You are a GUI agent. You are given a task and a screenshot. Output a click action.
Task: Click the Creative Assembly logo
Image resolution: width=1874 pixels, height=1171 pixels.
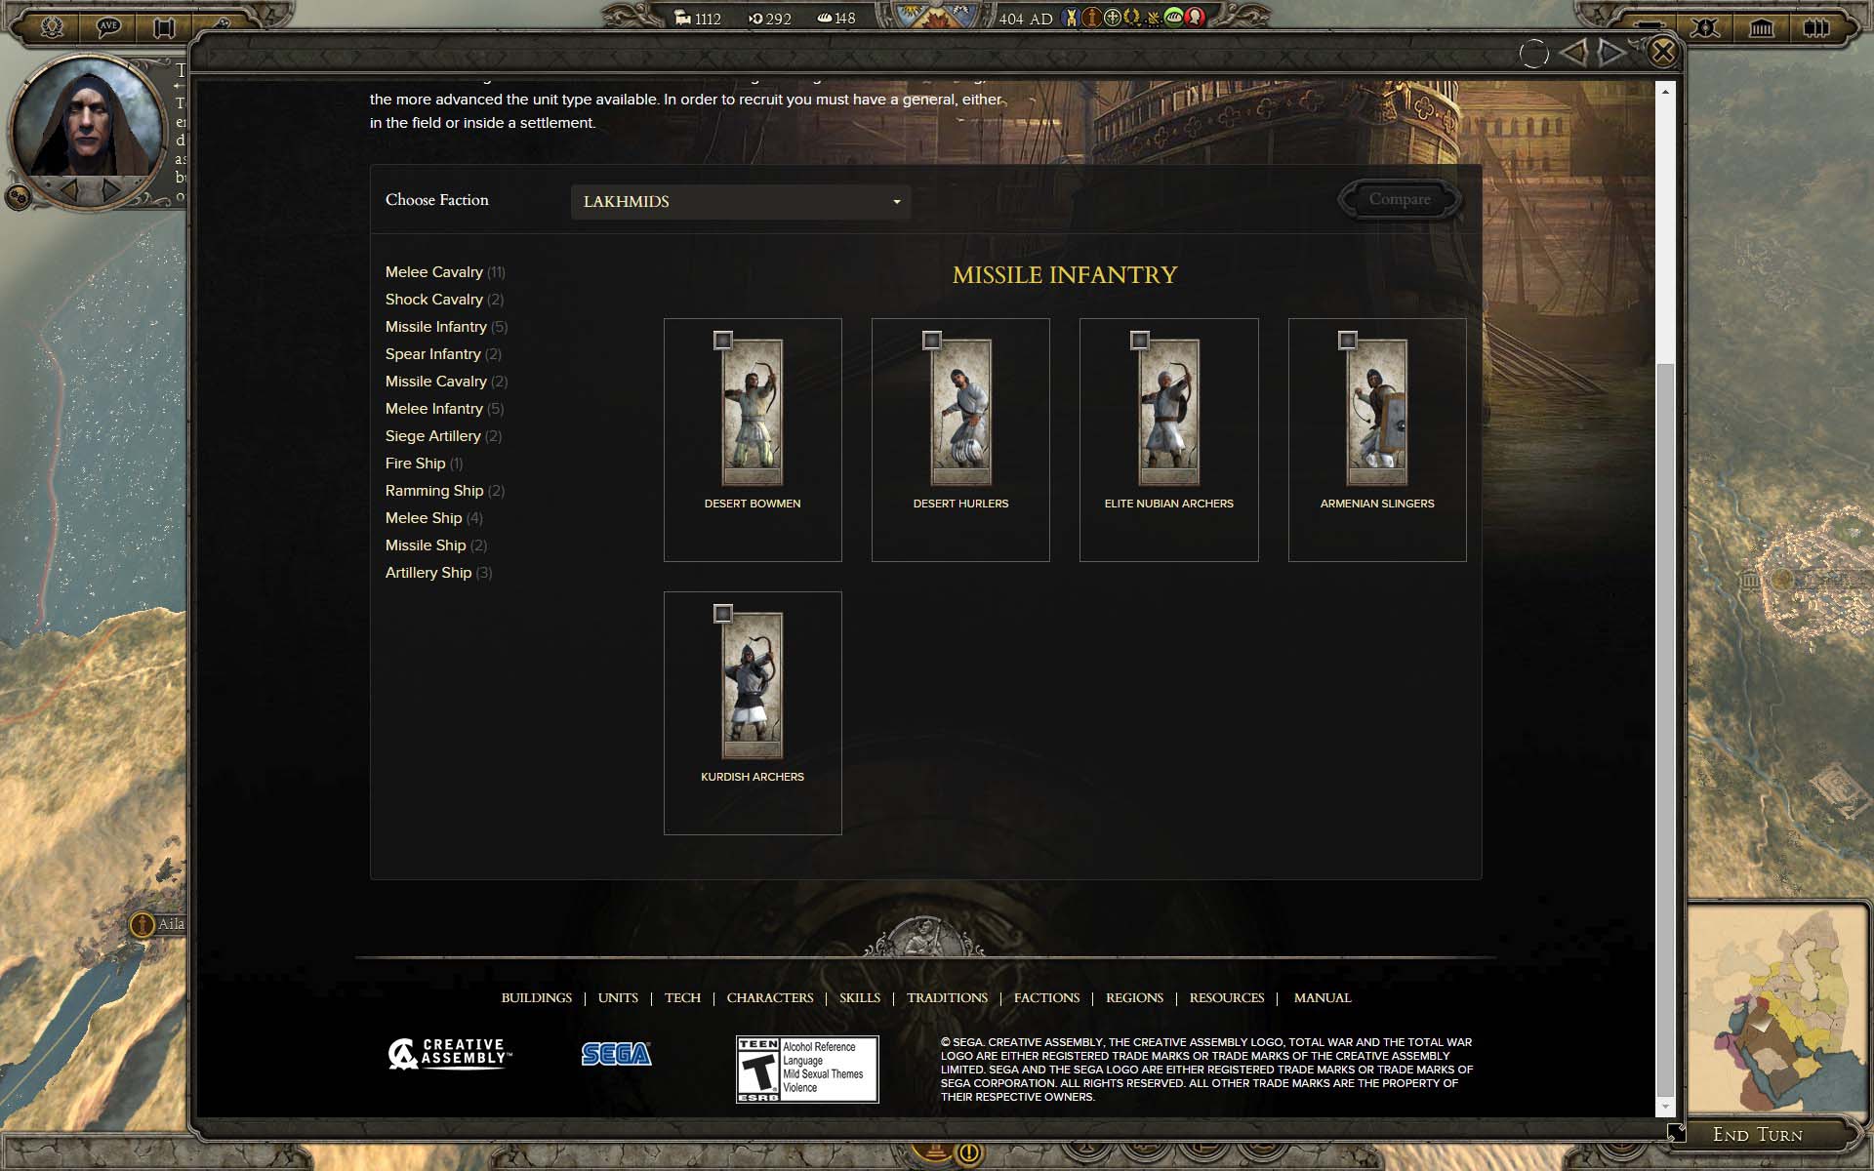pyautogui.click(x=449, y=1054)
